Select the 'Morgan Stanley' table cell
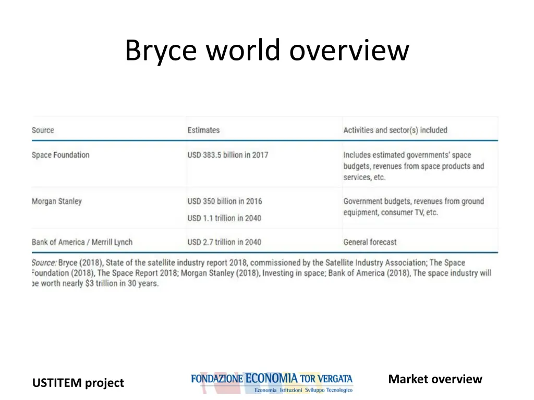 [x=57, y=202]
